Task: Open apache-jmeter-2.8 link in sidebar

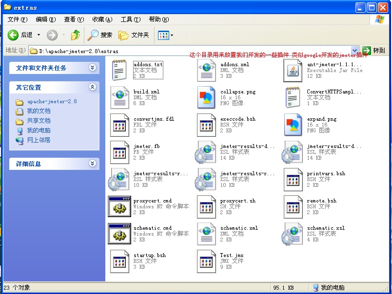Action: pos(52,102)
